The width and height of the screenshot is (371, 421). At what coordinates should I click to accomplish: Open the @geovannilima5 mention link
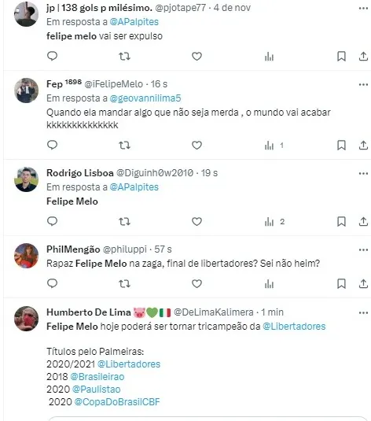click(x=145, y=98)
